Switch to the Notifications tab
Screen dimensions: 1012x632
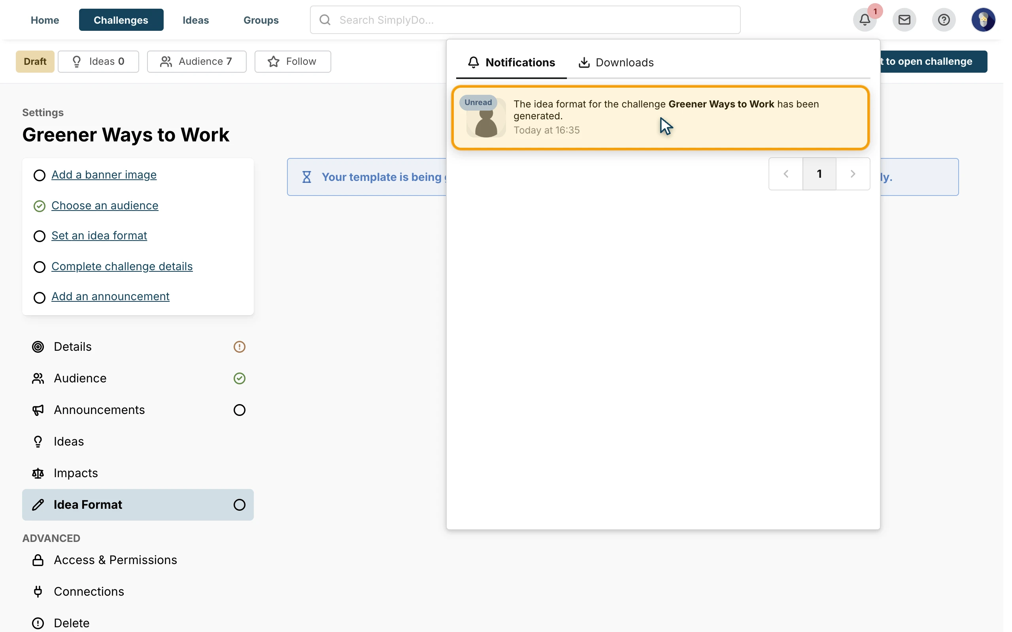[x=511, y=62]
